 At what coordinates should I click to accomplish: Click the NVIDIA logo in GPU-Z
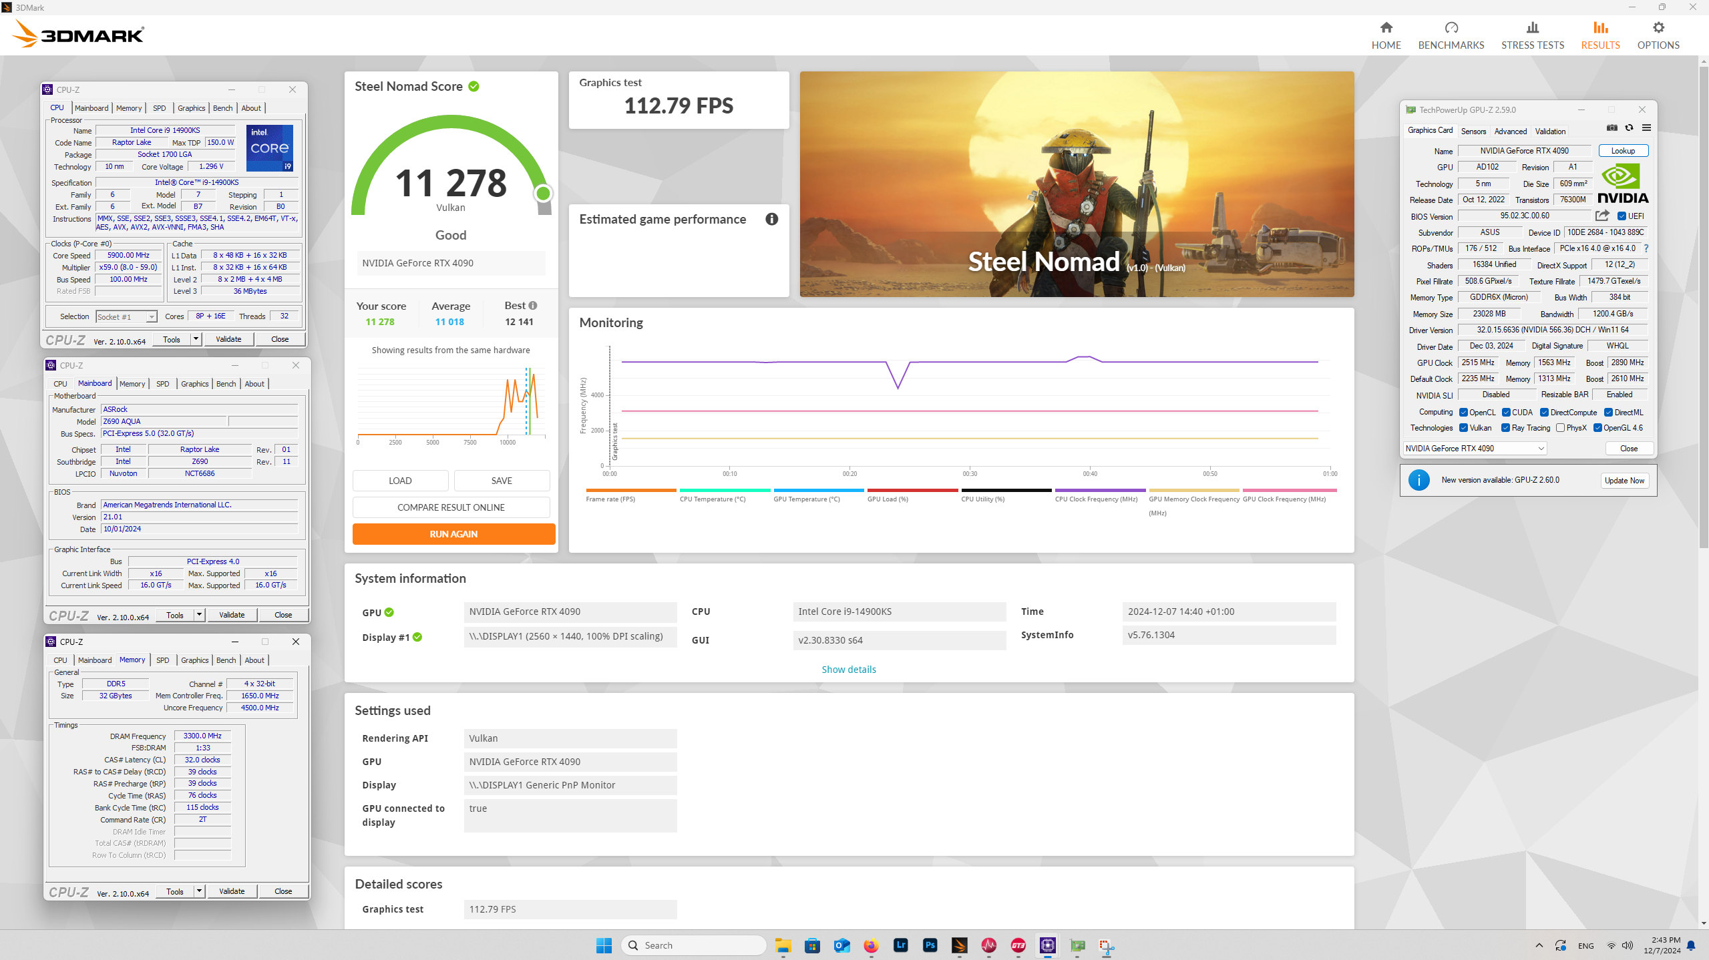1623,184
